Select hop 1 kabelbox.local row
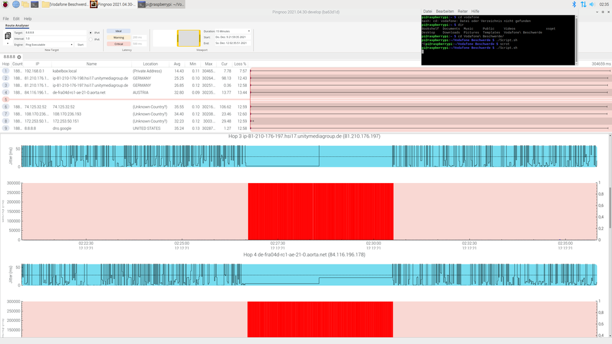The width and height of the screenshot is (612, 344). (x=125, y=71)
